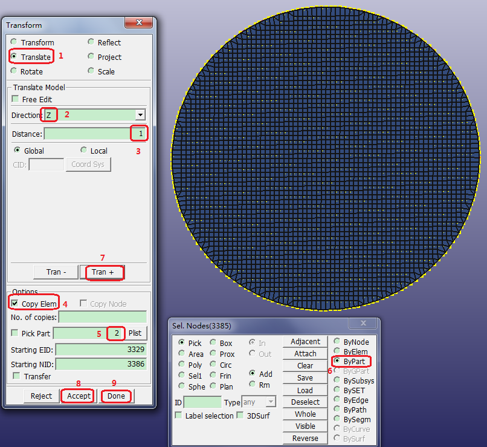Click into the Distance input field
Image resolution: width=487 pixels, height=447 pixels.
tap(88, 134)
